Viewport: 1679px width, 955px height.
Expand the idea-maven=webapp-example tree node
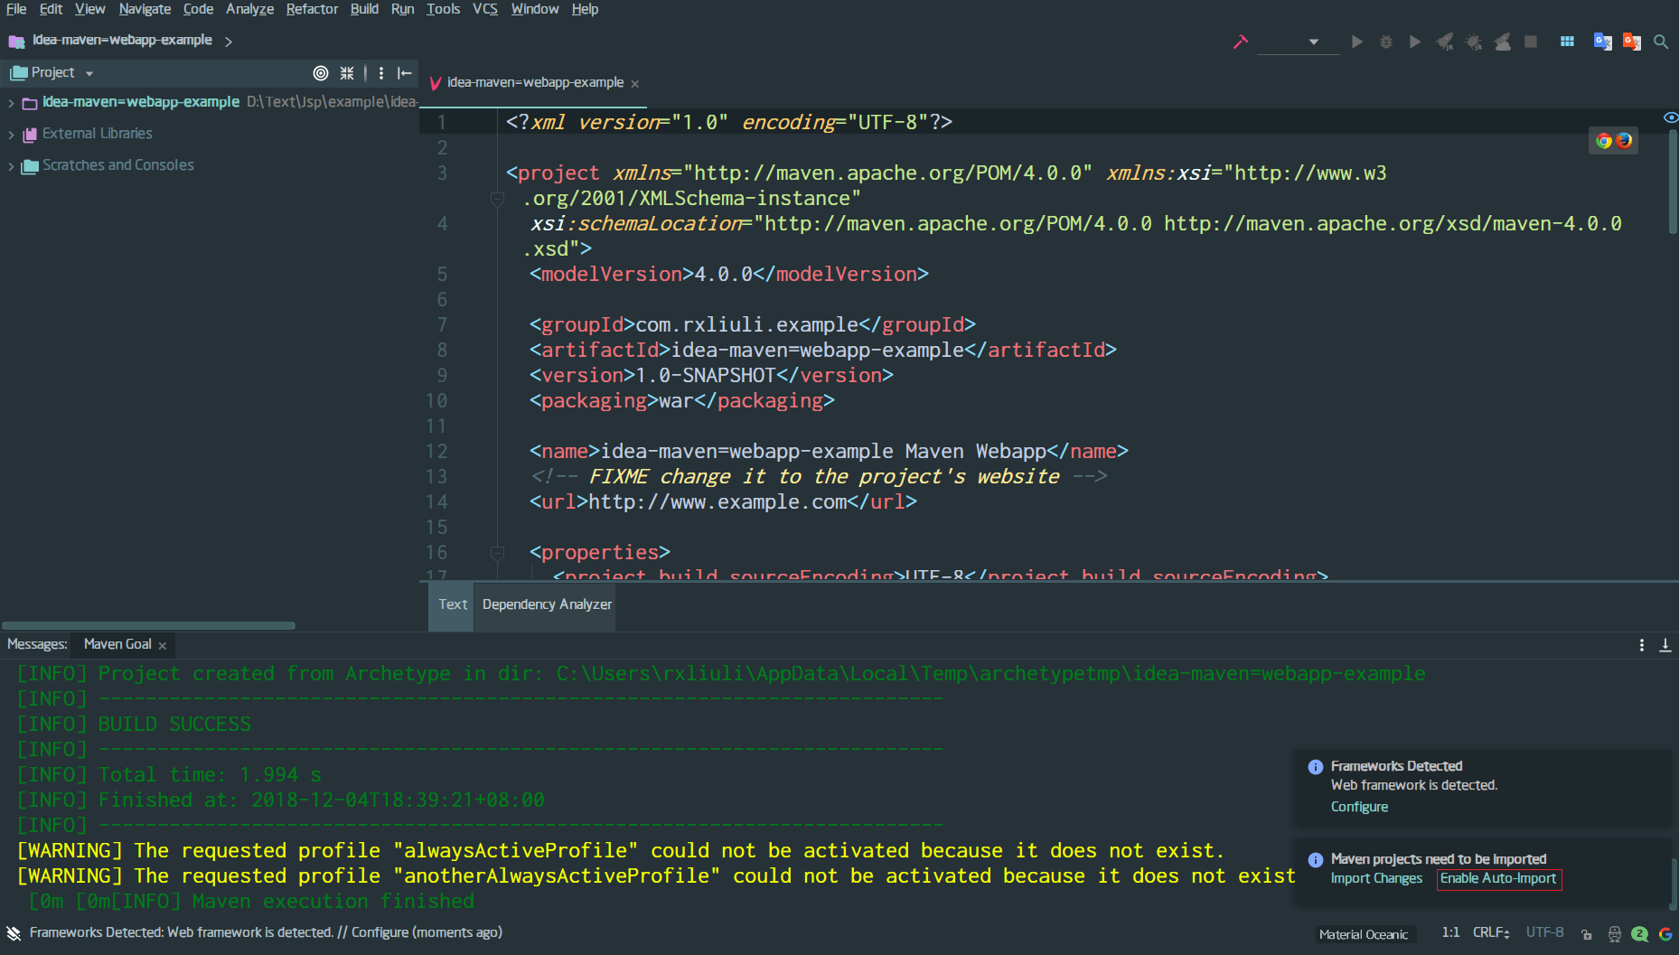[x=11, y=103]
